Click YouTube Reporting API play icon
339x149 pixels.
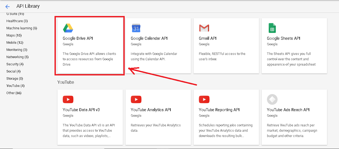tap(204, 99)
